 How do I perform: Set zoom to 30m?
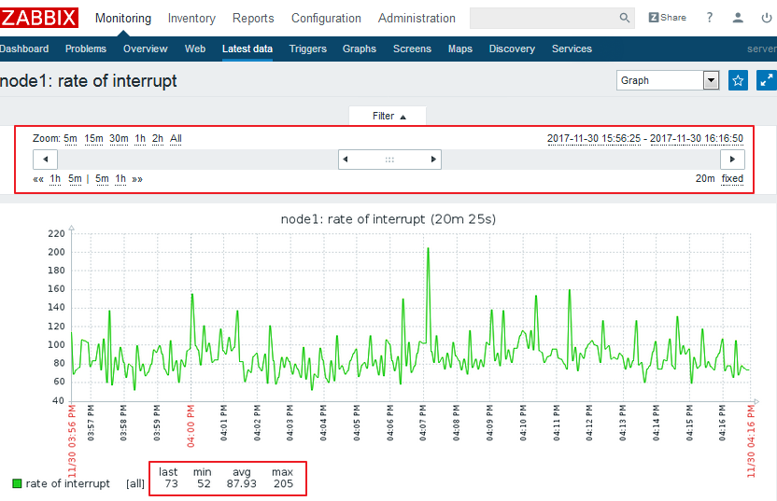tap(119, 138)
